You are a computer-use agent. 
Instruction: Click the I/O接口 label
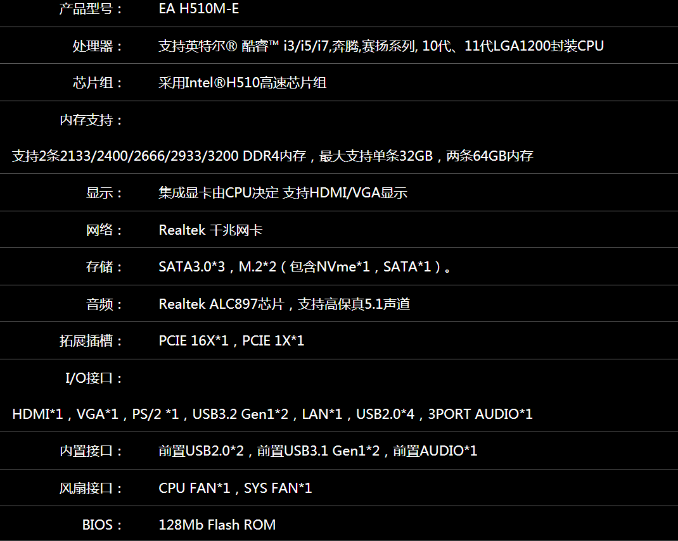[x=94, y=378]
